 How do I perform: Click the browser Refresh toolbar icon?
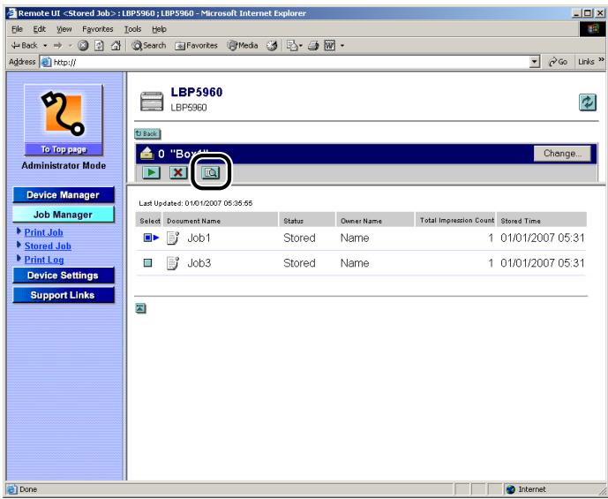99,45
